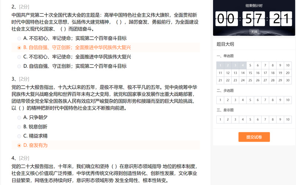Go to single-choice question 10
Screen dimensions: 296x185
tap(288, 65)
